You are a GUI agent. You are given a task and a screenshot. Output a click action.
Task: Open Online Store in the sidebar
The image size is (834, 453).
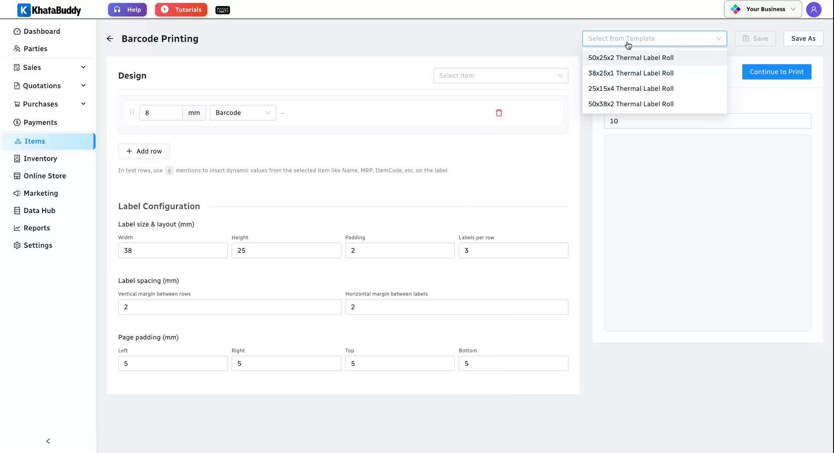click(x=48, y=176)
